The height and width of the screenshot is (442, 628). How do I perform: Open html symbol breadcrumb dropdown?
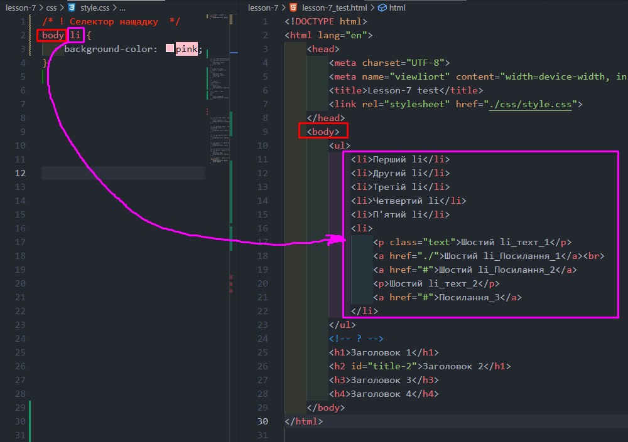[397, 8]
